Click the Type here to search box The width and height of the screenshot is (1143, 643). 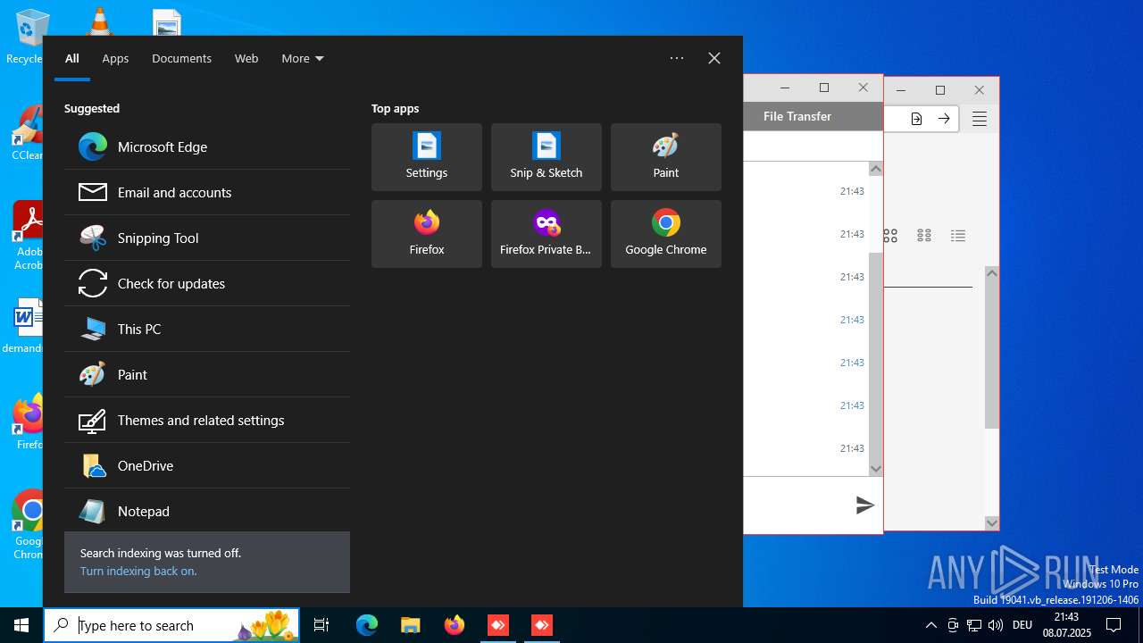(x=172, y=625)
